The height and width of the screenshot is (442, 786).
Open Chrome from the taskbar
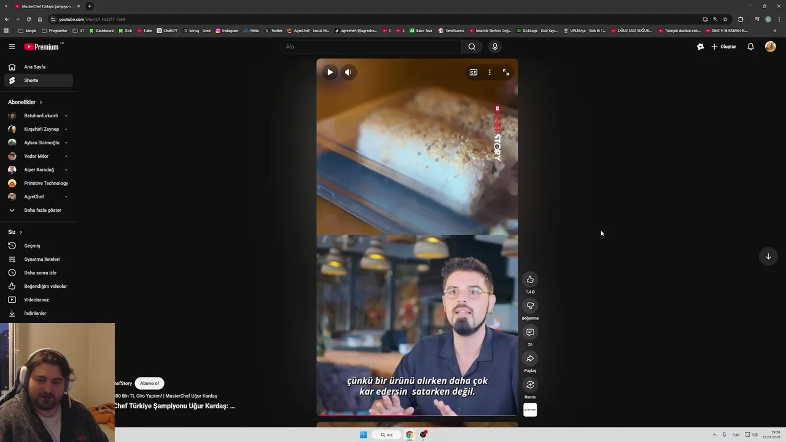(409, 435)
